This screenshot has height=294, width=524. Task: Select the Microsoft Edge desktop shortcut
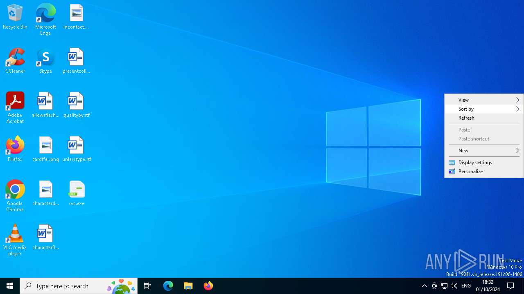click(x=45, y=19)
